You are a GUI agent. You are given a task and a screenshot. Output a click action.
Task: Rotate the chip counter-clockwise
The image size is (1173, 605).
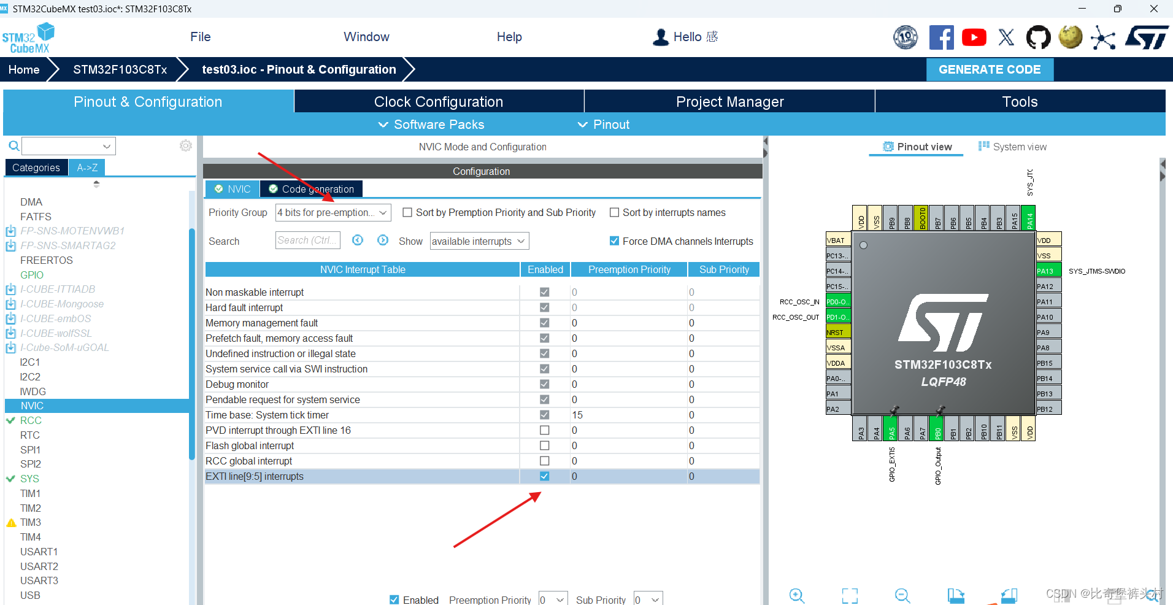click(1009, 595)
